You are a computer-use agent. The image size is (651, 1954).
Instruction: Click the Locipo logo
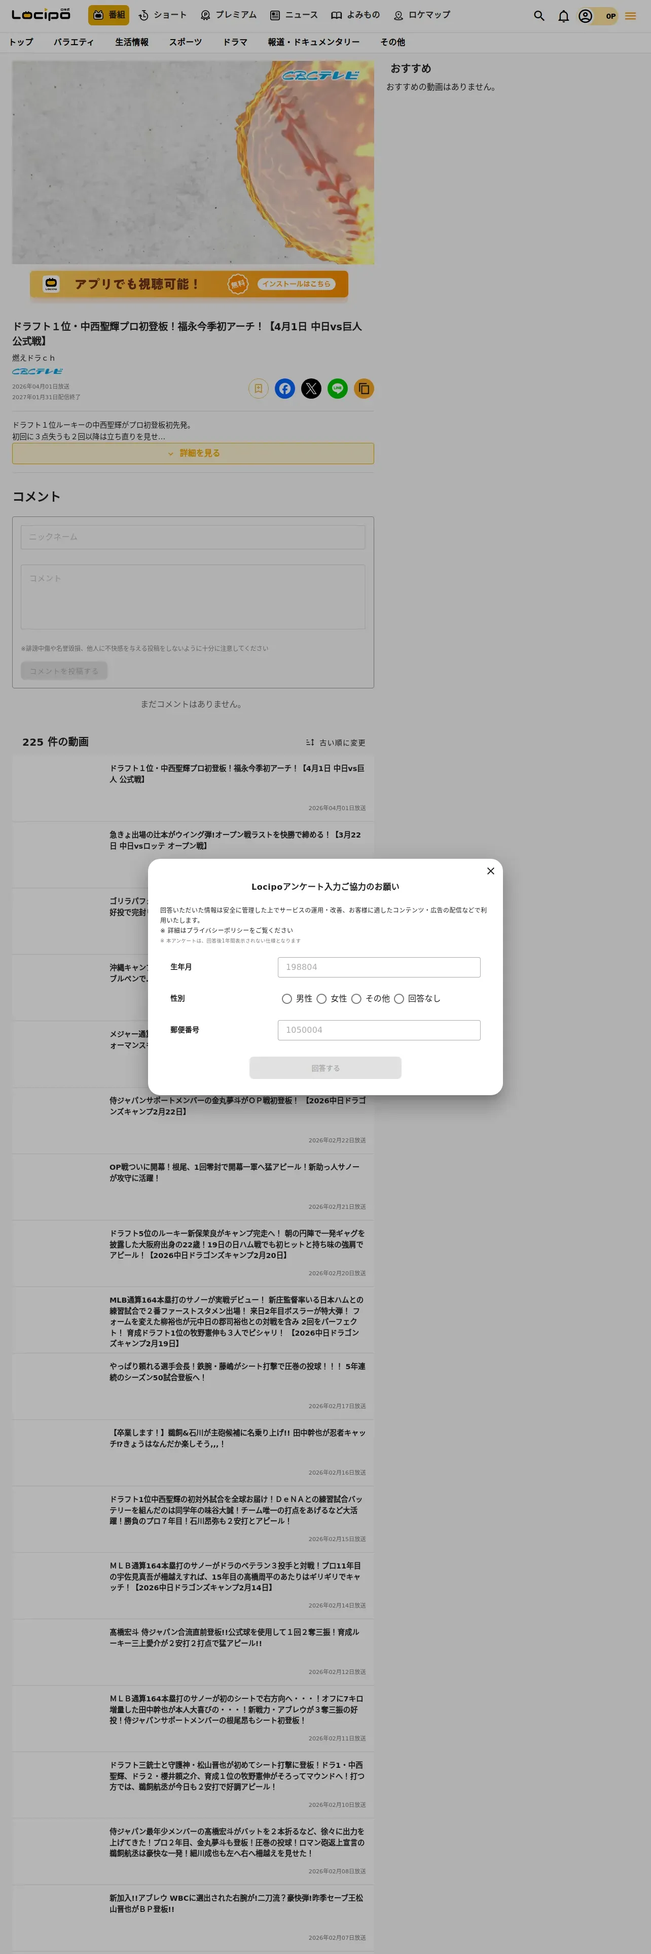[x=41, y=15]
